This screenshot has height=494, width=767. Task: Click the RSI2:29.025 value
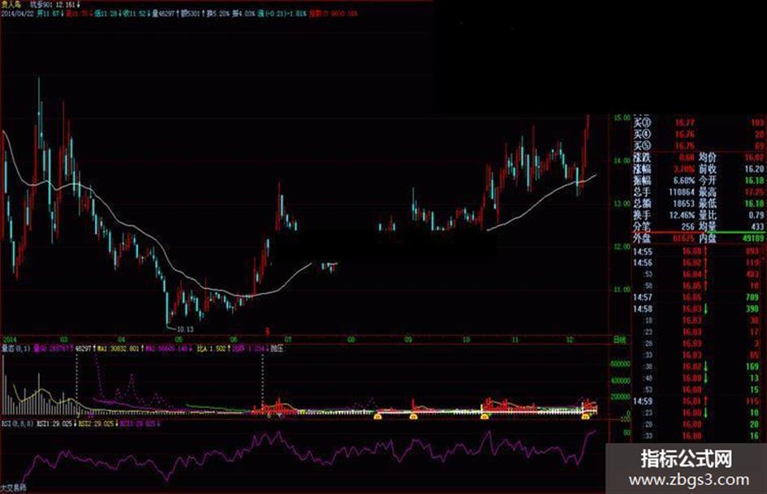point(96,423)
